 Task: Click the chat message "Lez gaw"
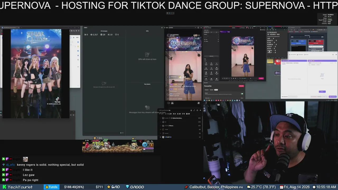click(x=29, y=175)
